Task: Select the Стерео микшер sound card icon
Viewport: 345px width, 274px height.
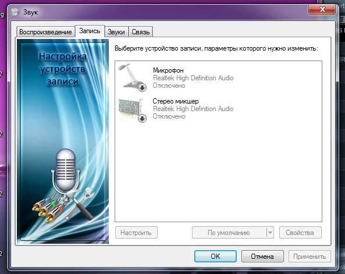Action: pyautogui.click(x=133, y=110)
